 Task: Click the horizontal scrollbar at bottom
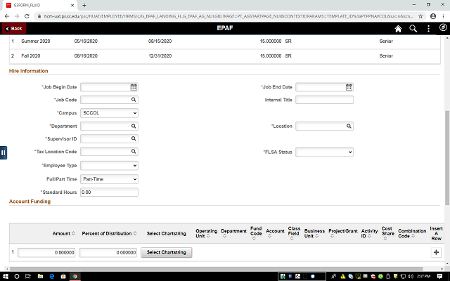coord(216,269)
